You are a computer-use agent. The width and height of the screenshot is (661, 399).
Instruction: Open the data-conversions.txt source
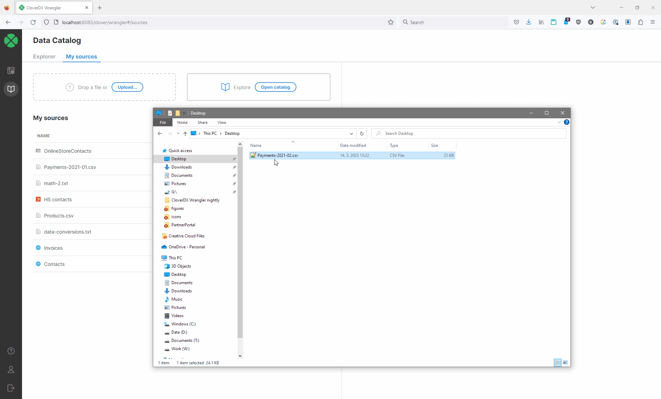tap(67, 232)
